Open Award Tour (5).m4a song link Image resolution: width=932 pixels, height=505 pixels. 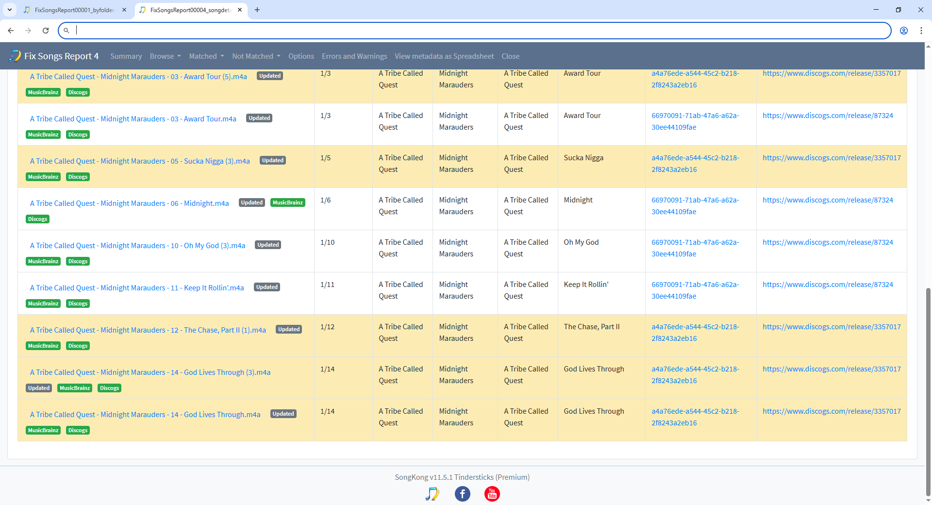coord(138,76)
